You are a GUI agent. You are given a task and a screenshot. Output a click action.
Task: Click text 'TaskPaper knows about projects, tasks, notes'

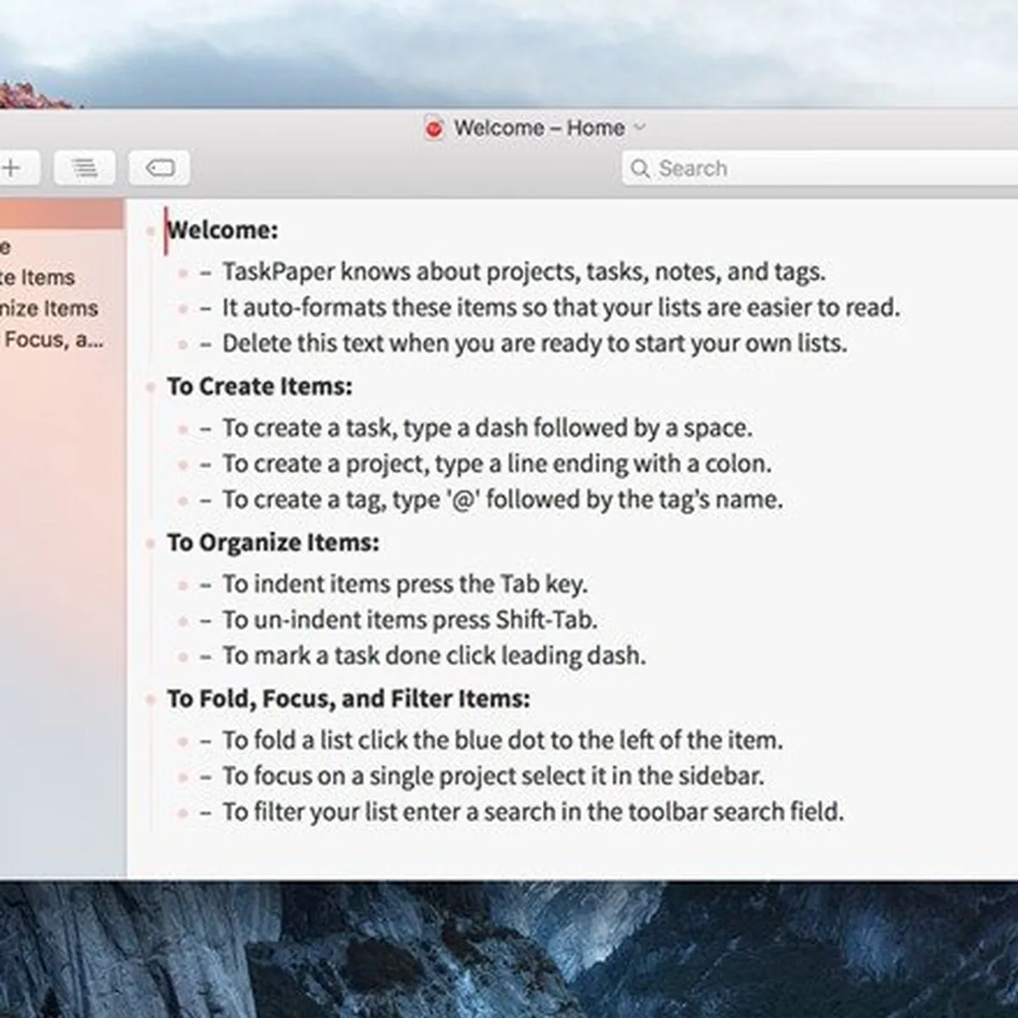point(523,271)
